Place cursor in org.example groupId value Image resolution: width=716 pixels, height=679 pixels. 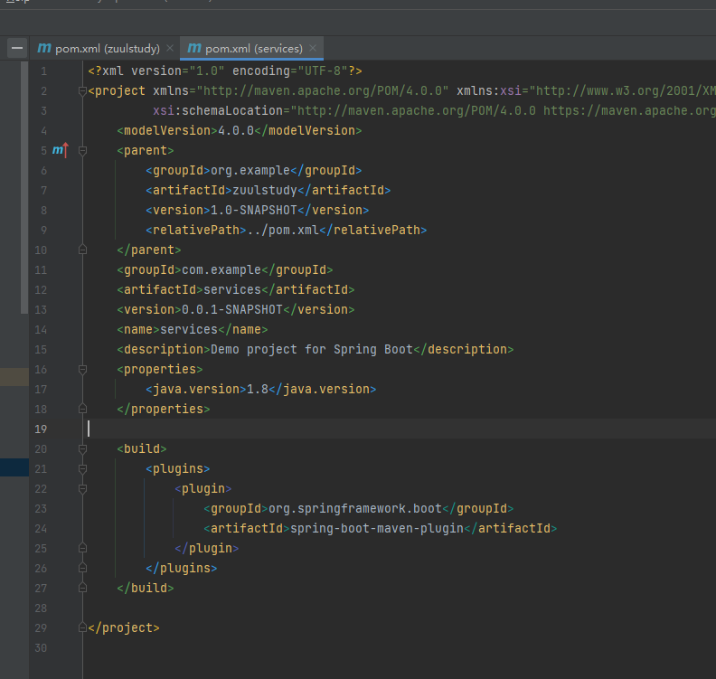(x=250, y=170)
